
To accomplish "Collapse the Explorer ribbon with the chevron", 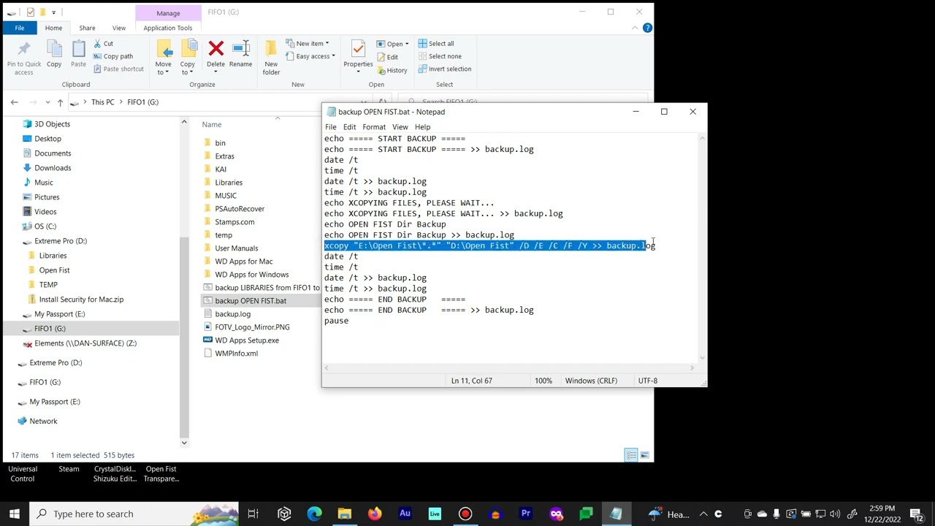I will pos(635,28).
